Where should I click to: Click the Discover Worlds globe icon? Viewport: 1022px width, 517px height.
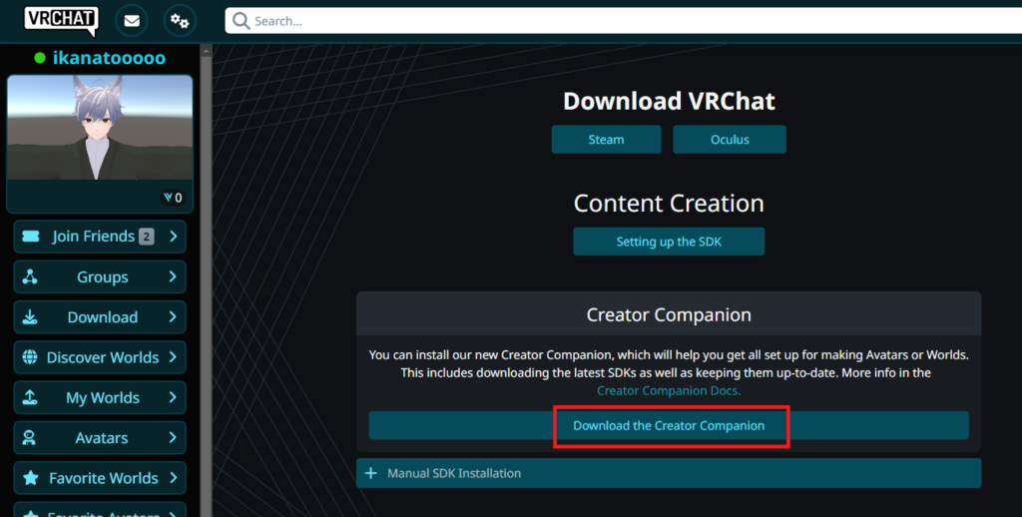pos(30,357)
